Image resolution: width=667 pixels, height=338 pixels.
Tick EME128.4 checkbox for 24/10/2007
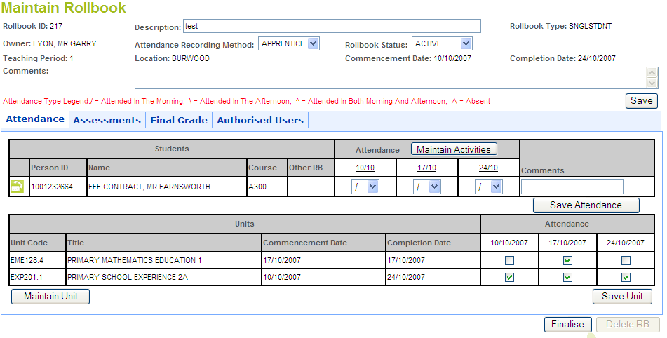pyautogui.click(x=626, y=260)
